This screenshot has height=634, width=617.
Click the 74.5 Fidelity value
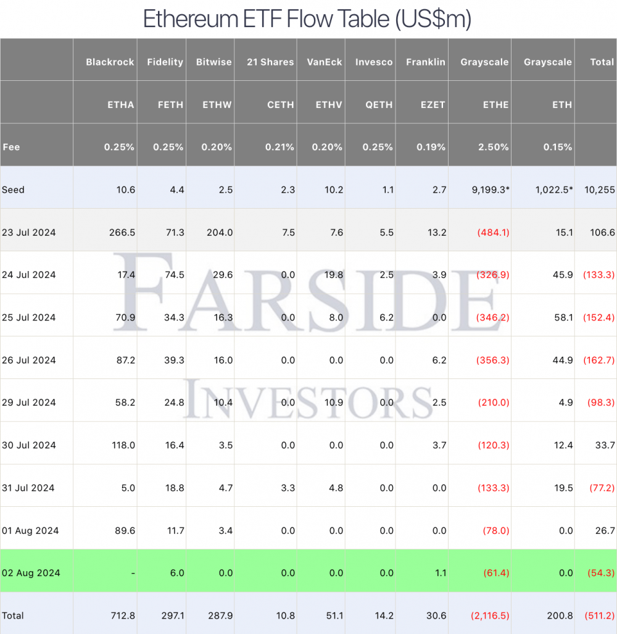[174, 275]
